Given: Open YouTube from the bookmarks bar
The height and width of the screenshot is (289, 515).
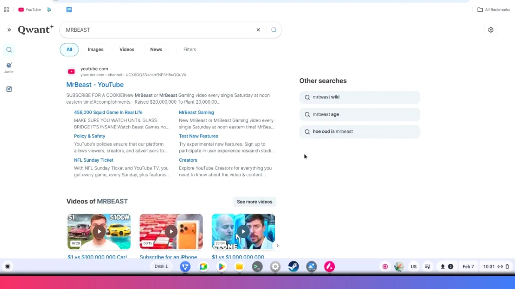Looking at the screenshot, I should 29,9.
